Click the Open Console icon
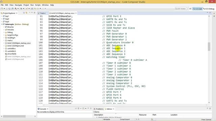Screen dimensions: 216x121 [x=83, y=108]
